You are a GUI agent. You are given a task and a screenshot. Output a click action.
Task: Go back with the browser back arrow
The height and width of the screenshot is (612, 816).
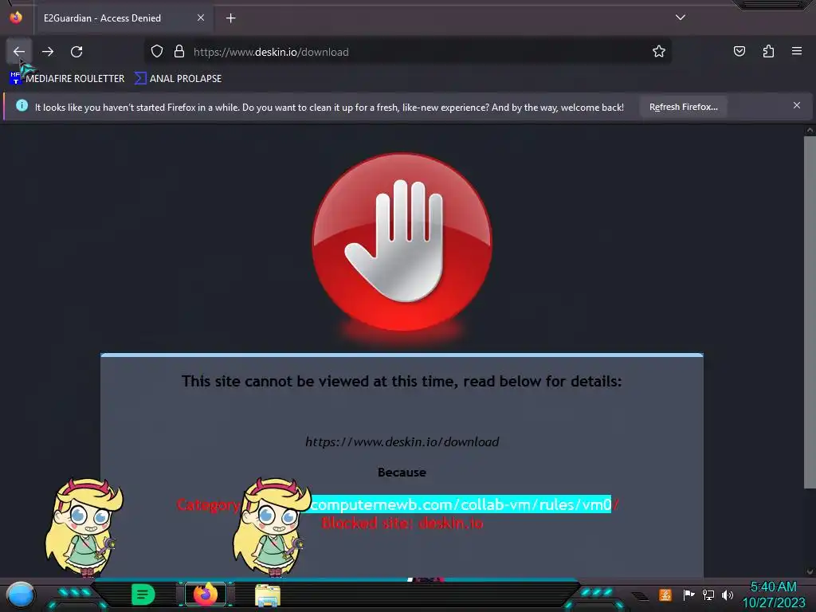19,52
